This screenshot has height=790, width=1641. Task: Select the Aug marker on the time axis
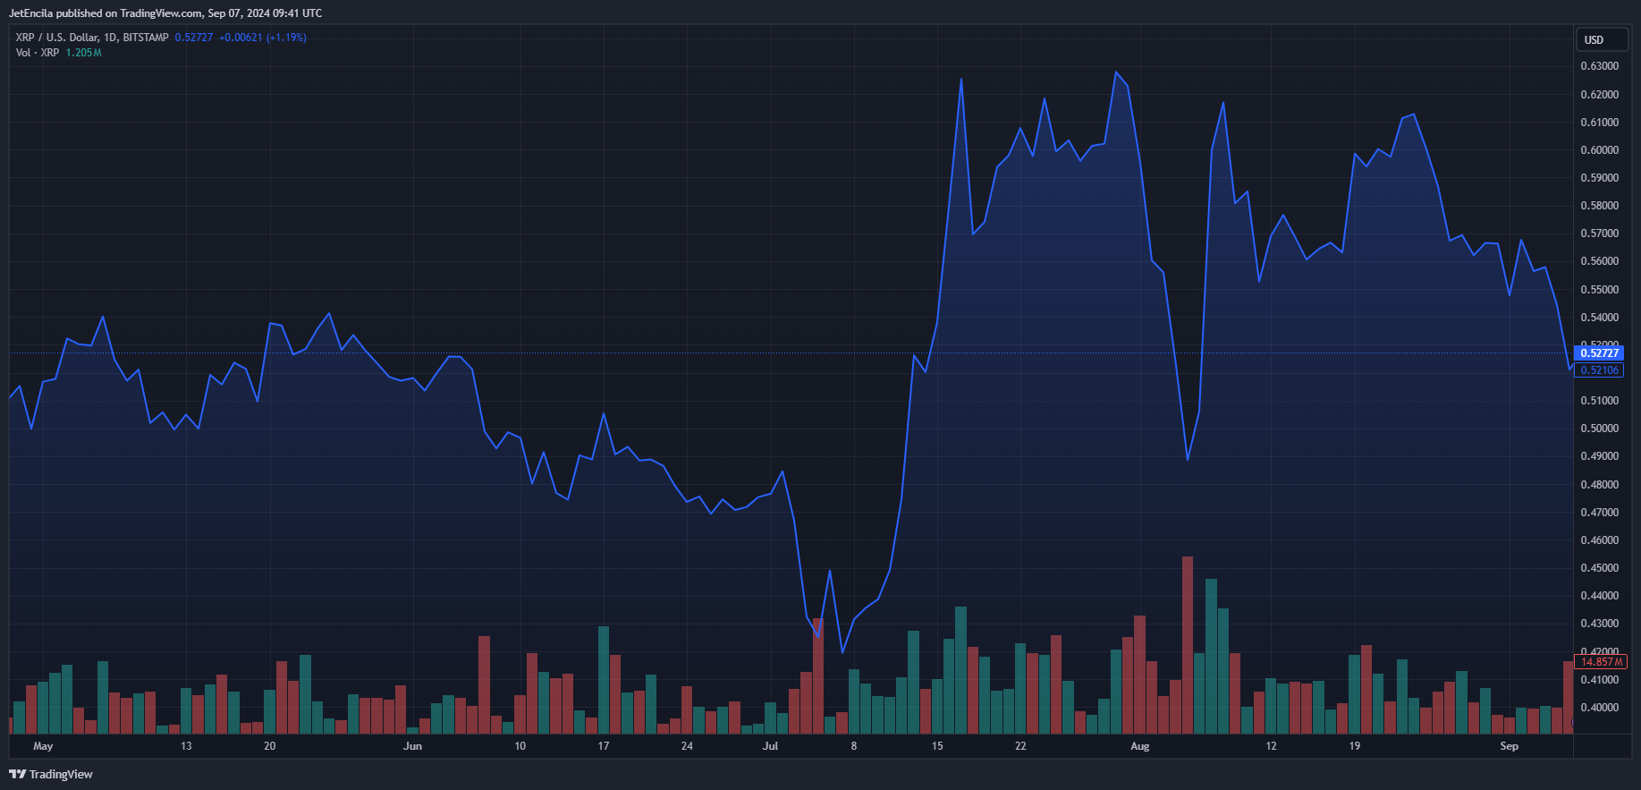(1139, 746)
